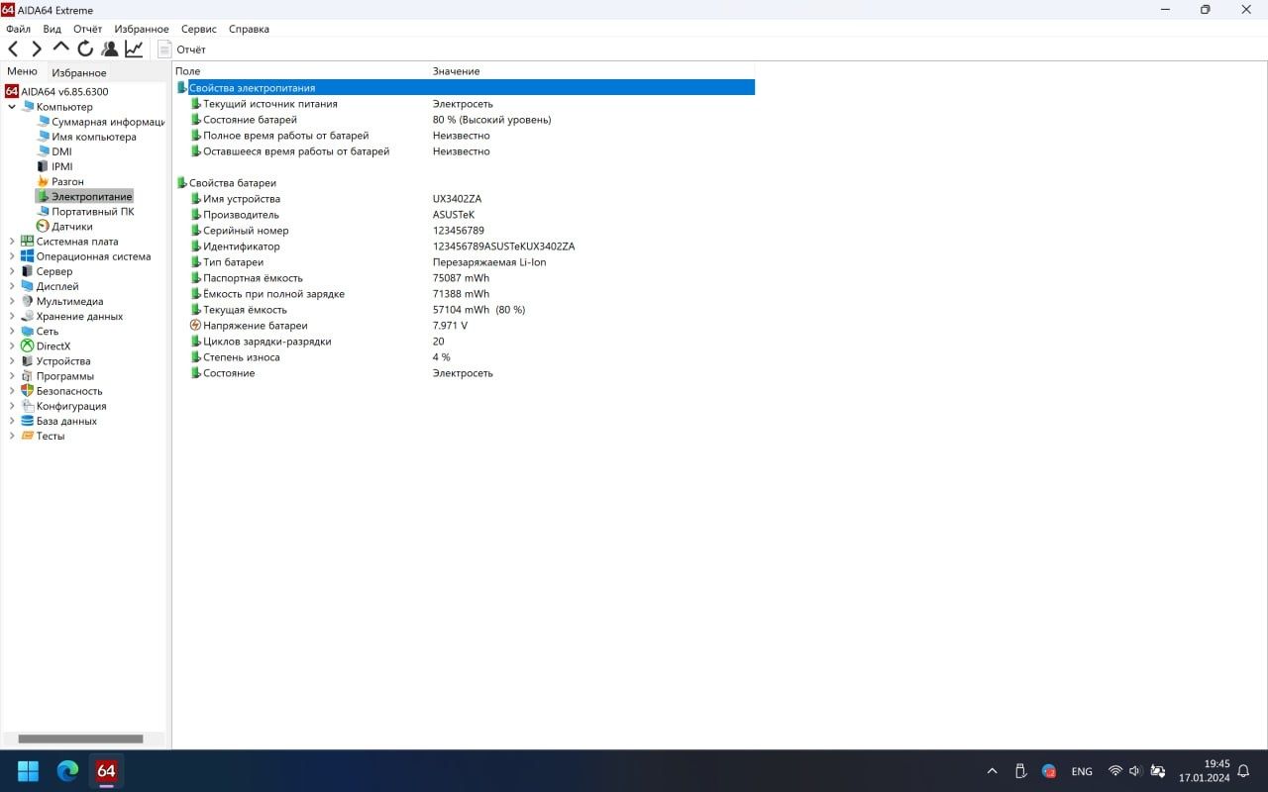Viewport: 1268px width, 792px height.
Task: Open Microsoft Edge from the taskbar
Action: pyautogui.click(x=67, y=770)
